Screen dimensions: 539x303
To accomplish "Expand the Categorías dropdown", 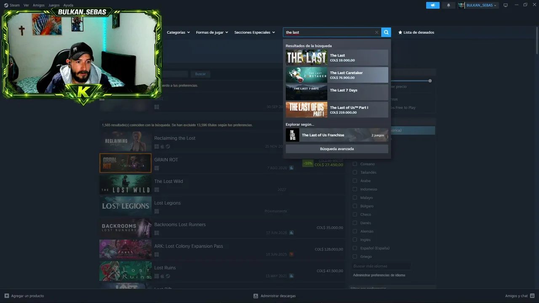I will (x=178, y=32).
